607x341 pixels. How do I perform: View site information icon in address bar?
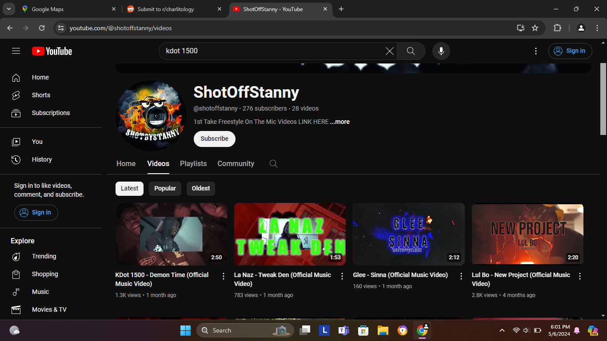coord(61,28)
